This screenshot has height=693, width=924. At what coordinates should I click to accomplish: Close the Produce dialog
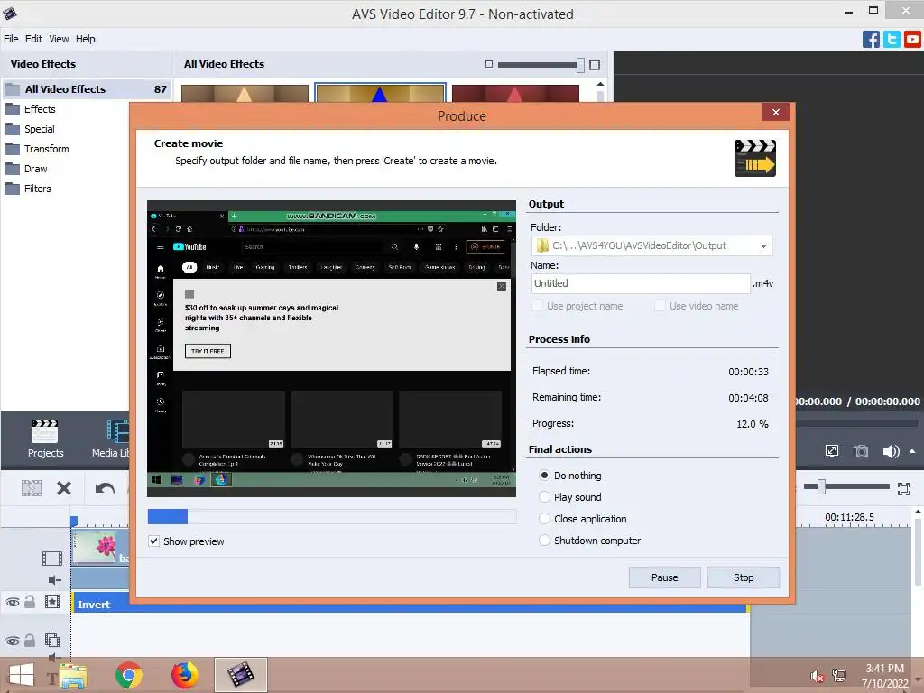click(x=775, y=113)
